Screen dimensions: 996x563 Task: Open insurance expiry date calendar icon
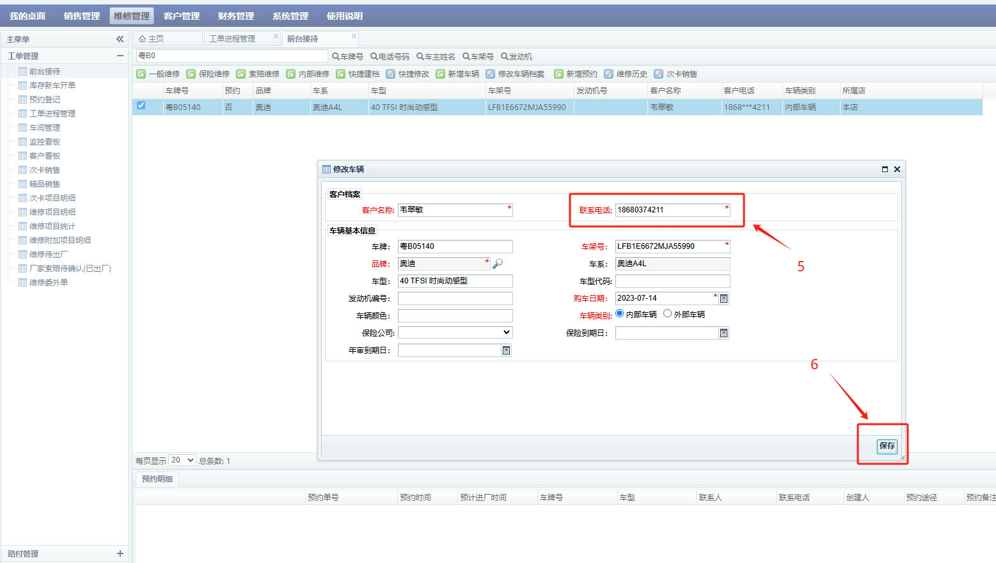point(723,333)
